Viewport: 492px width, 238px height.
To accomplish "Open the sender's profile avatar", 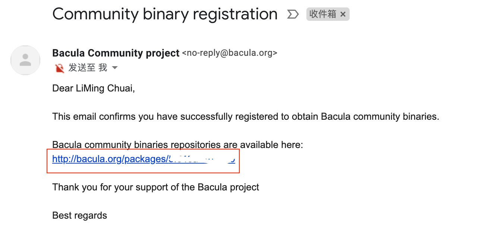I will [25, 60].
